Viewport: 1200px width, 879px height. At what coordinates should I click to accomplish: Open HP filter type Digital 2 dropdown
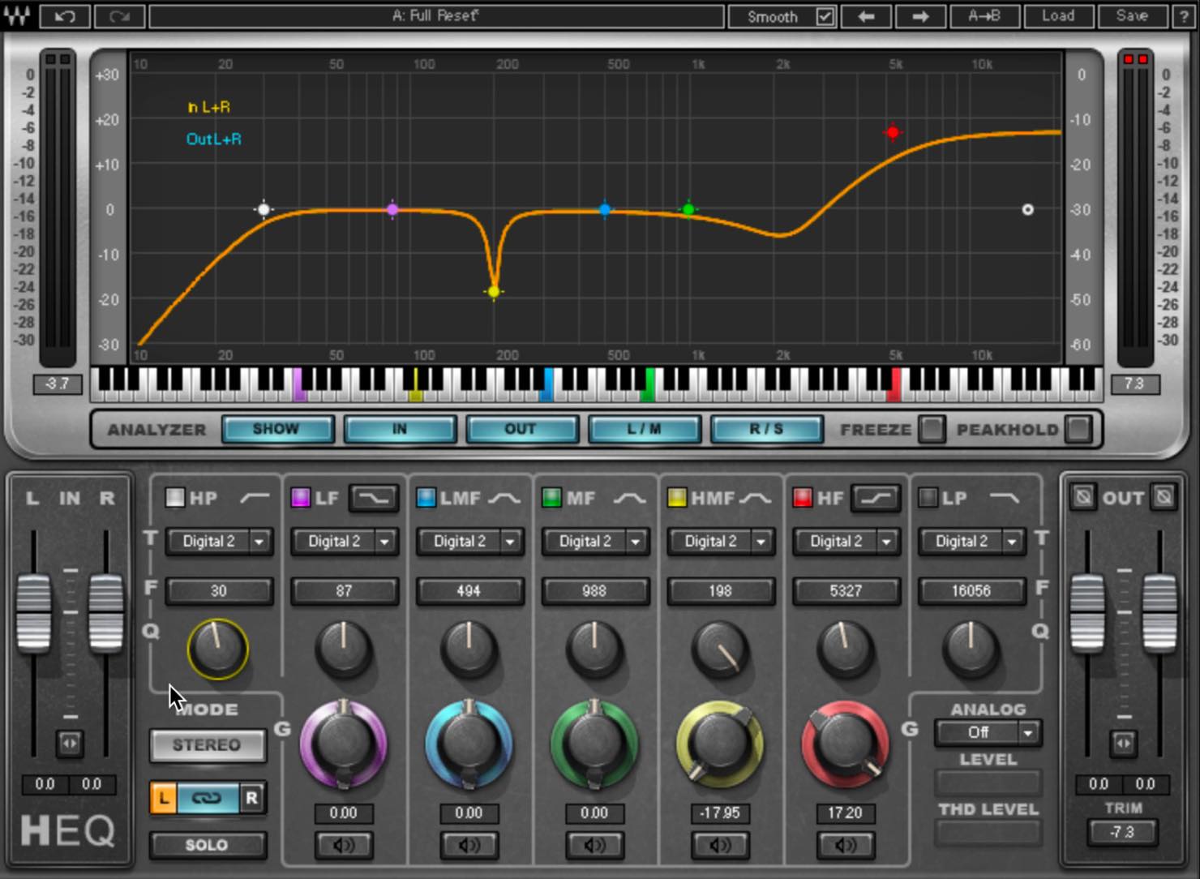pos(219,542)
